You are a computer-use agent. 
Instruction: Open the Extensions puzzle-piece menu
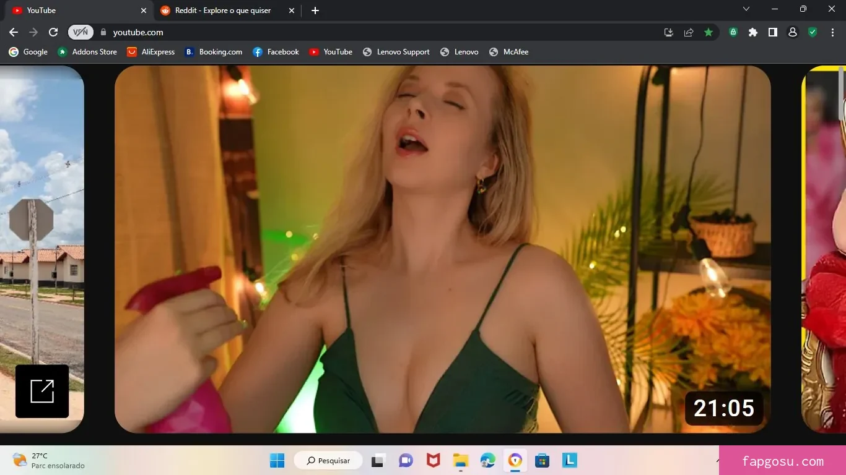coord(753,32)
